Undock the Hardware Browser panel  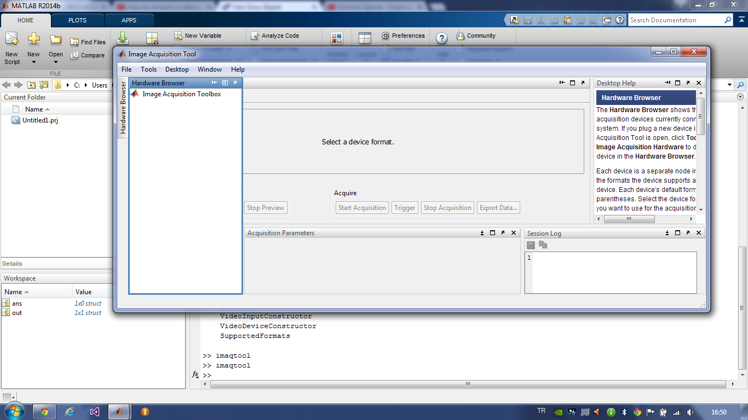tap(235, 83)
